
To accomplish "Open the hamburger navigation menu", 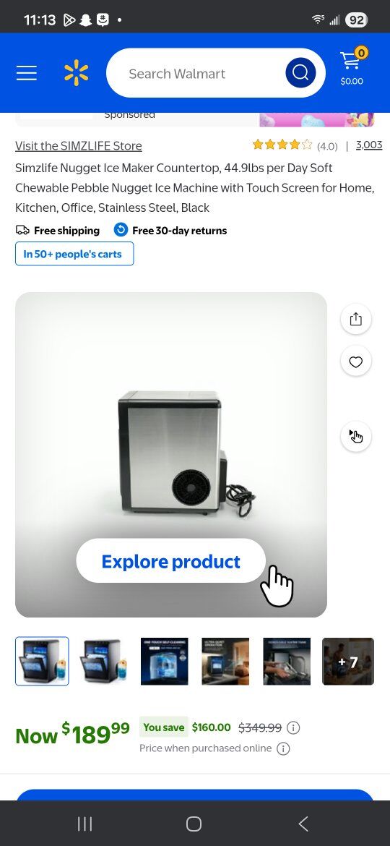I will point(27,73).
